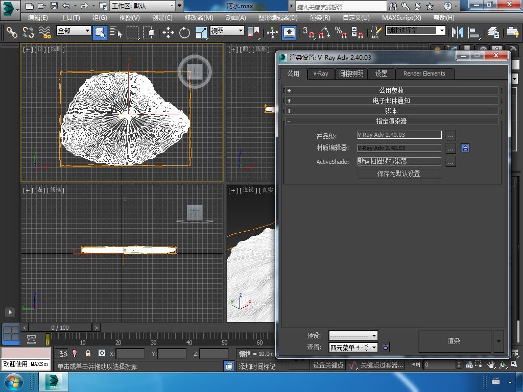Open the 查看 viewport dropdown
This screenshot has height=392, width=523.
353,347
